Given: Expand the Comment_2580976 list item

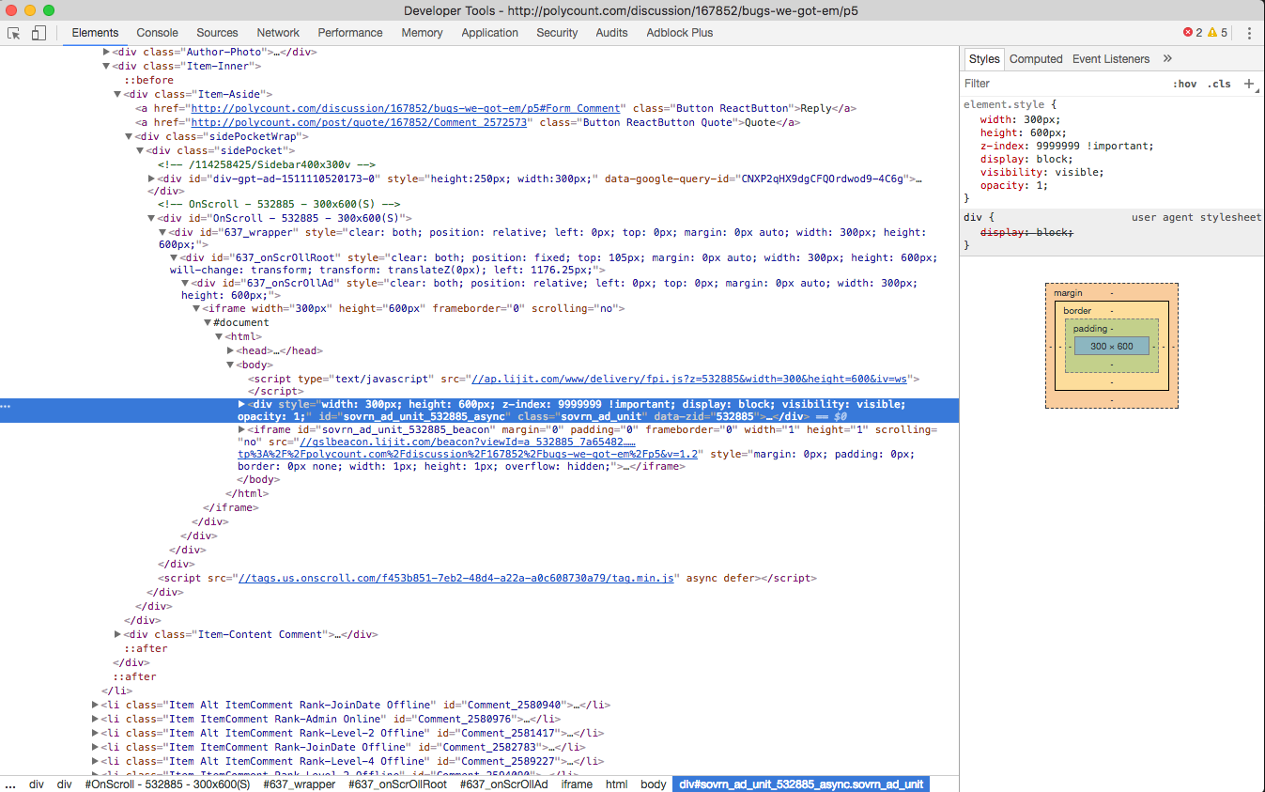Looking at the screenshot, I should 95,719.
